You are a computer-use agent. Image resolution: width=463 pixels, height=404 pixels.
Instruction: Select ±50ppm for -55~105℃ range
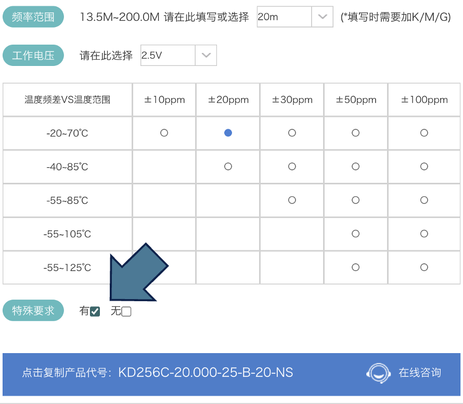pos(356,234)
